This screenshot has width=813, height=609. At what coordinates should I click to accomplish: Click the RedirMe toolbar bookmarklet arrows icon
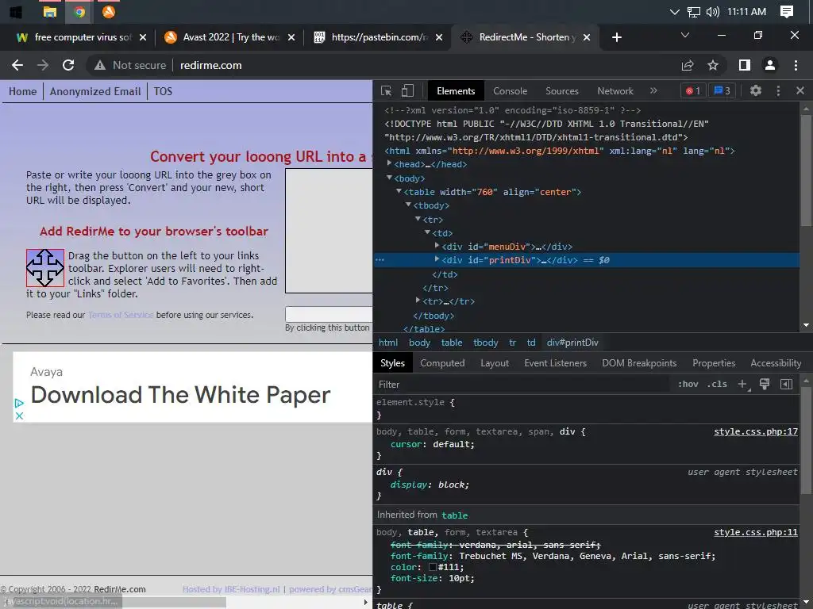click(45, 268)
